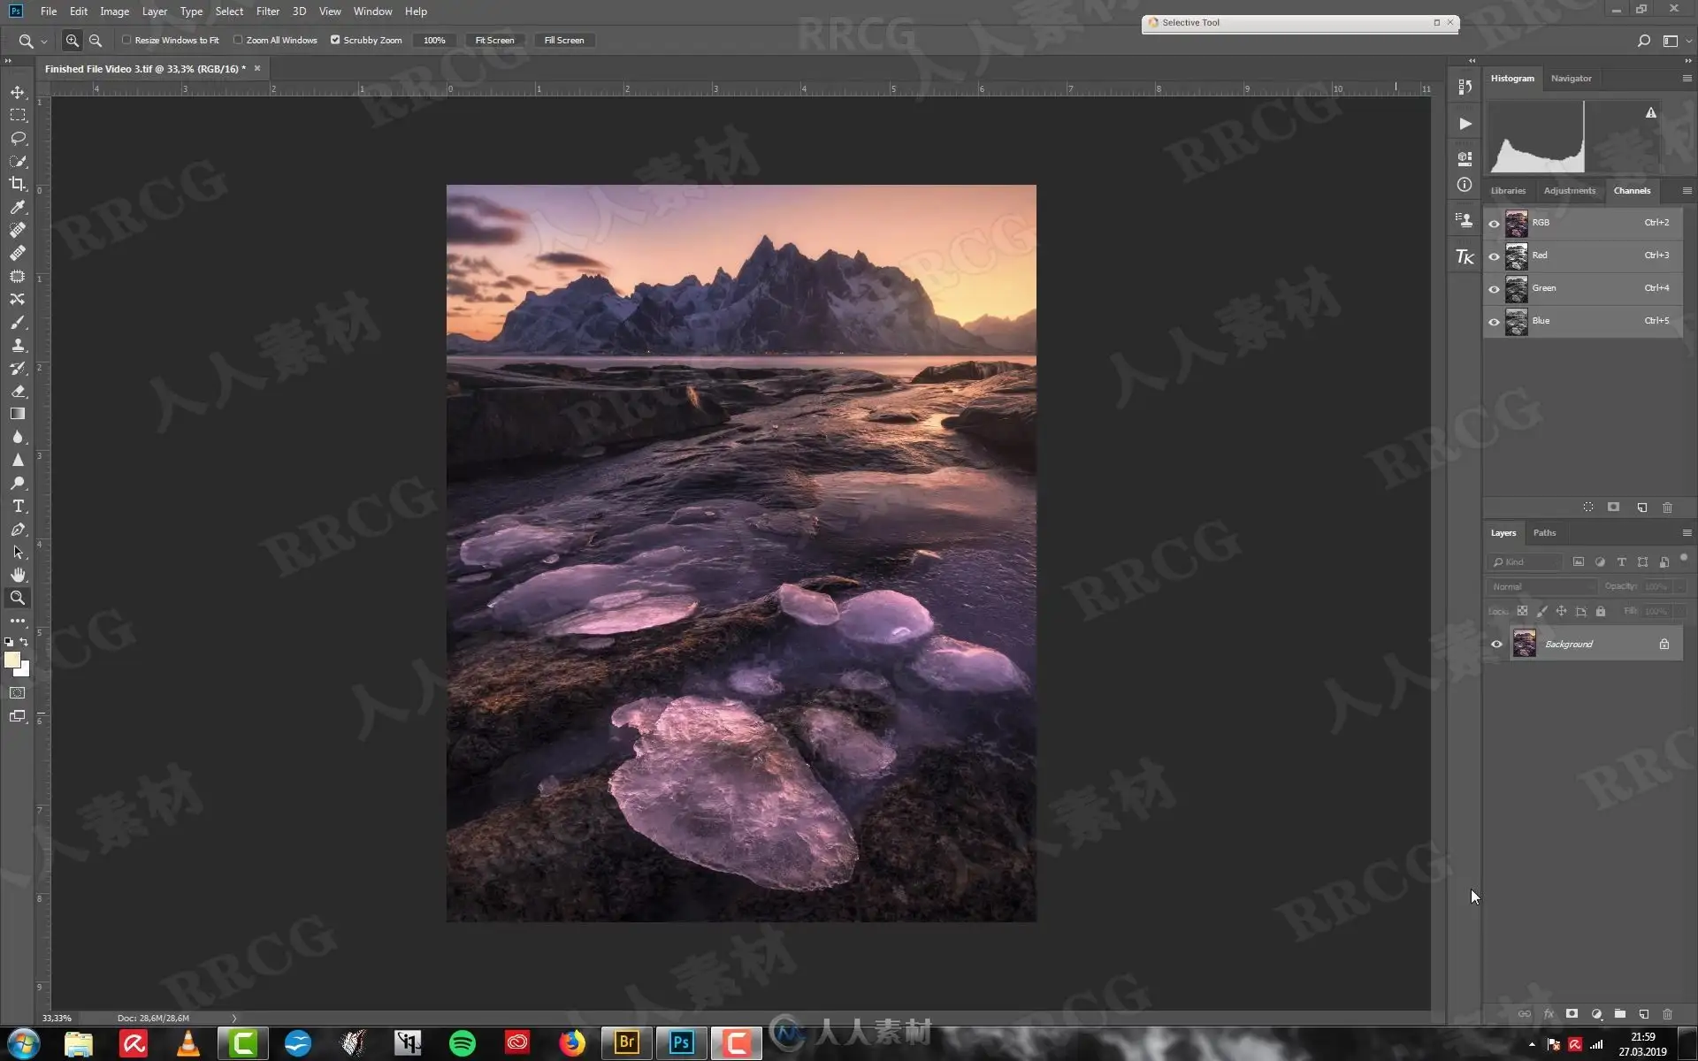The width and height of the screenshot is (1698, 1061).
Task: Open the Actions play panel icon
Action: click(x=1465, y=124)
